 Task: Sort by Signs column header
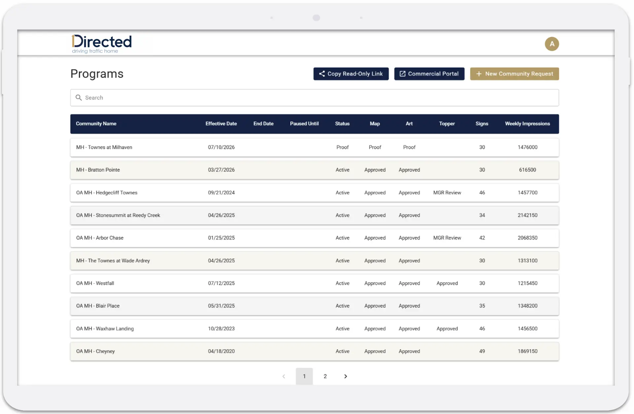coord(482,124)
